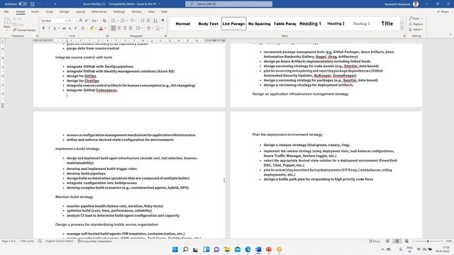Click the Windows Start button
The width and height of the screenshot is (454, 255).
coord(175,249)
